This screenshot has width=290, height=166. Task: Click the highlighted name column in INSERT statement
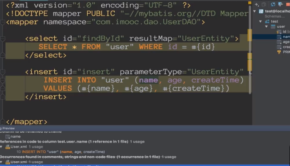pyautogui.click(x=149, y=80)
